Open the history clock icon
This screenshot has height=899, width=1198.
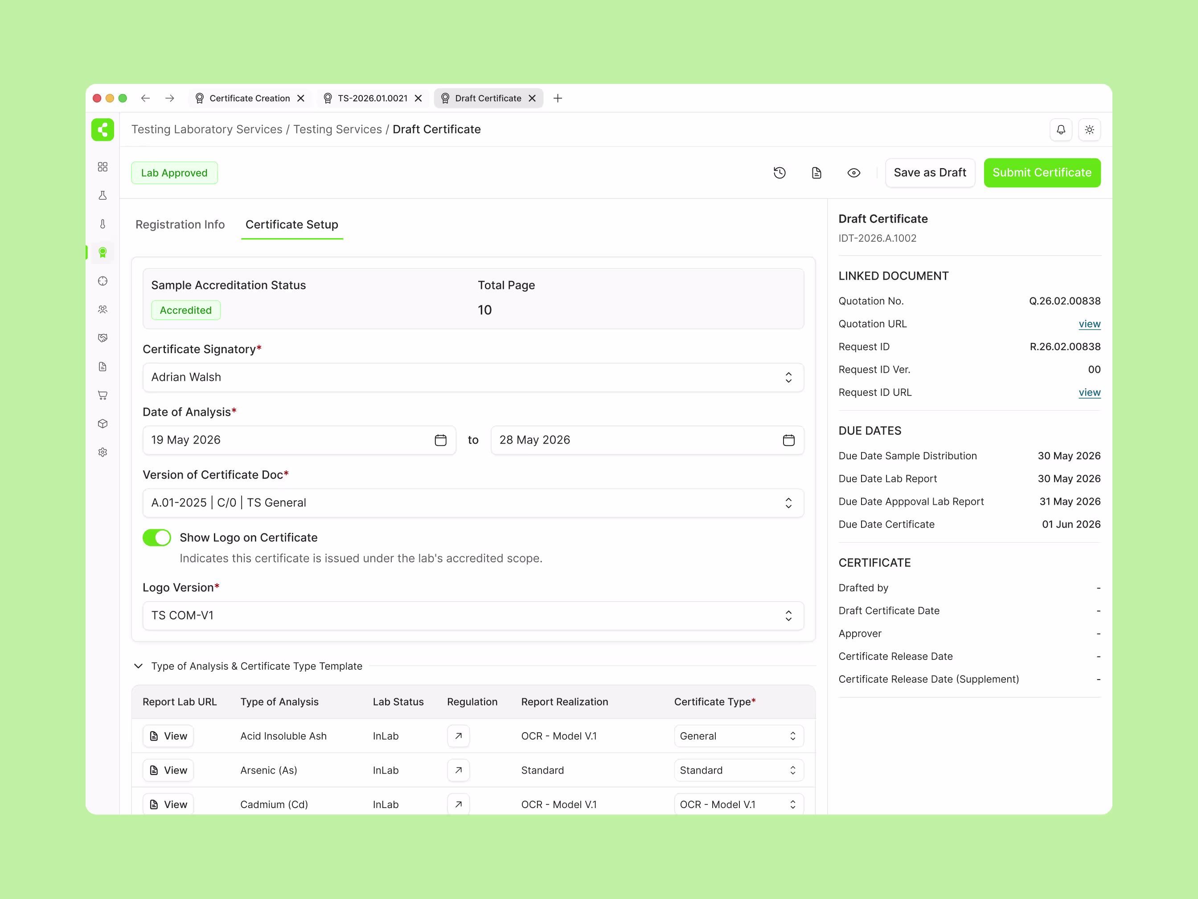click(x=780, y=173)
